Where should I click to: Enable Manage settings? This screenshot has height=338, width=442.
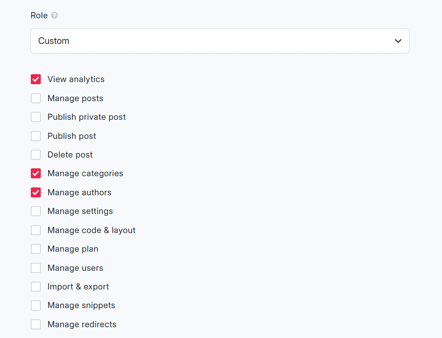tap(36, 211)
